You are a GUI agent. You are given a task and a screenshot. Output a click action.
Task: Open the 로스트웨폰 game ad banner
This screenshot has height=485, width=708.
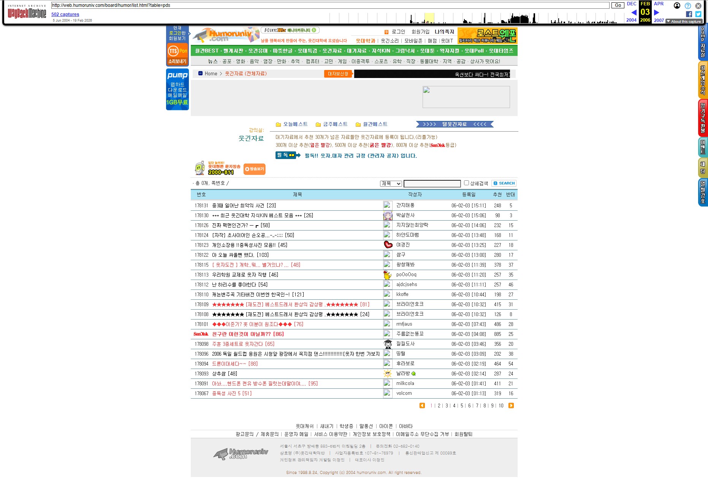click(488, 36)
